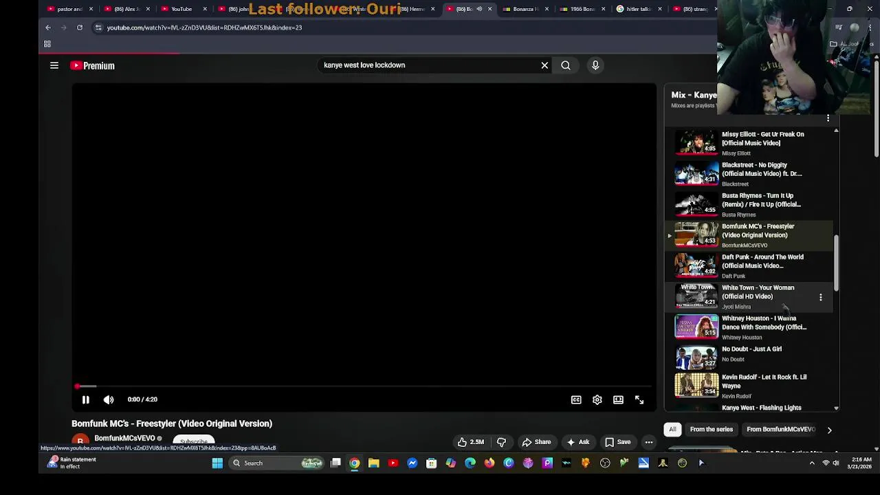Play Missy Elliott - Get Ur Freak On

[749, 143]
